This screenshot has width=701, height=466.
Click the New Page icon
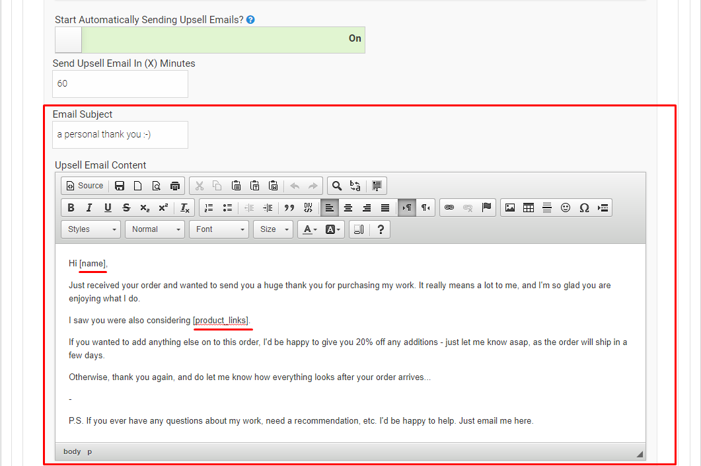(x=137, y=186)
